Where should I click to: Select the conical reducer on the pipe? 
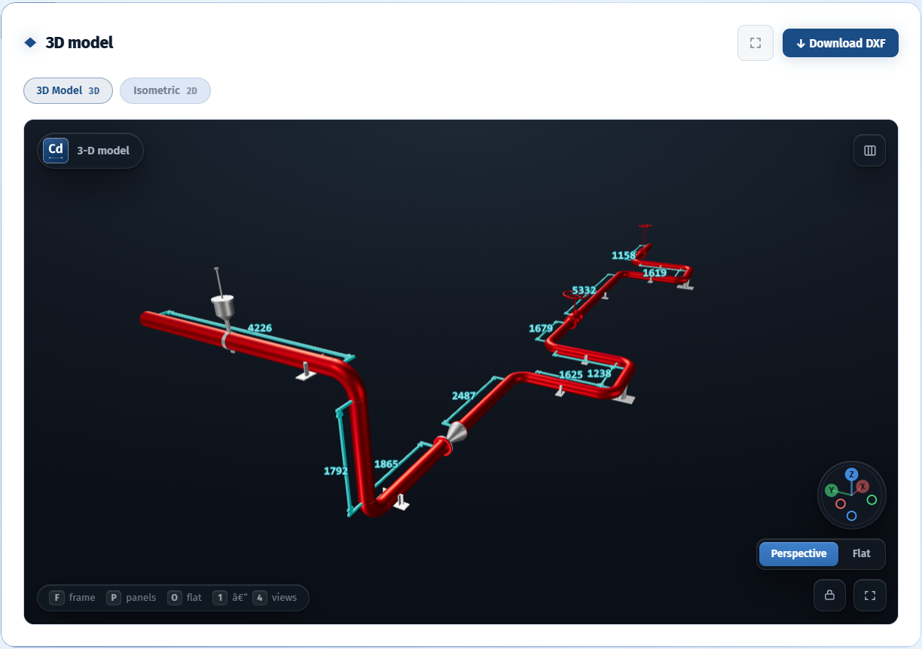(x=456, y=434)
